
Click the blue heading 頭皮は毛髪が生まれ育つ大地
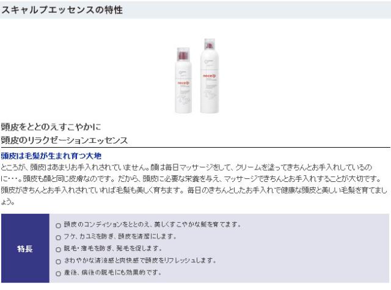click(x=51, y=156)
